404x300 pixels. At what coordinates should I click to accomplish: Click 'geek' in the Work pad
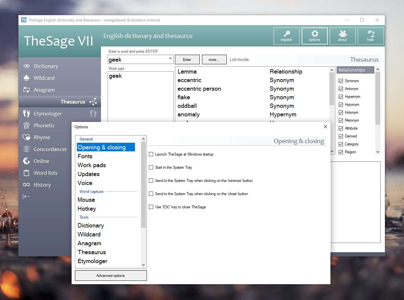[x=116, y=76]
